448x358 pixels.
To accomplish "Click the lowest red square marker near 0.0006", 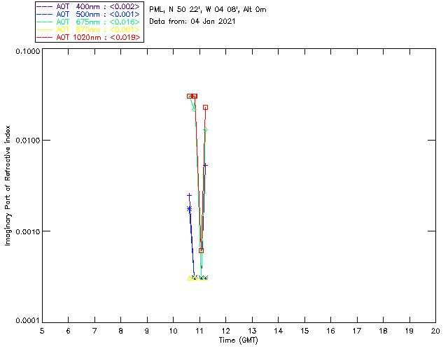I will 201,250.
